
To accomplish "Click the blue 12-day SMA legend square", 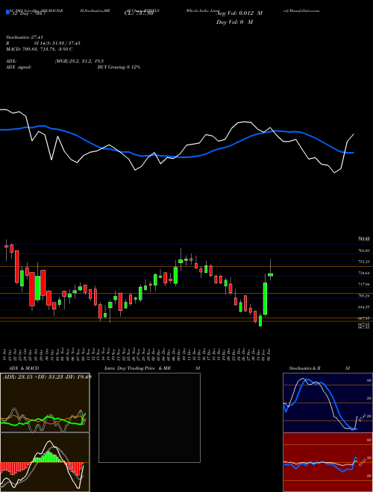I will click(x=8, y=13).
